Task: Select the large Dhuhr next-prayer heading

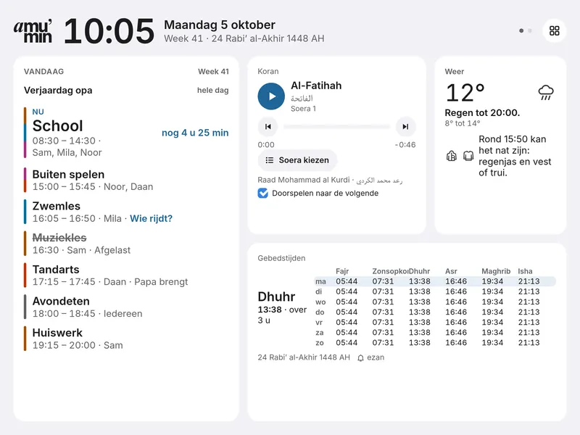Action: (276, 297)
